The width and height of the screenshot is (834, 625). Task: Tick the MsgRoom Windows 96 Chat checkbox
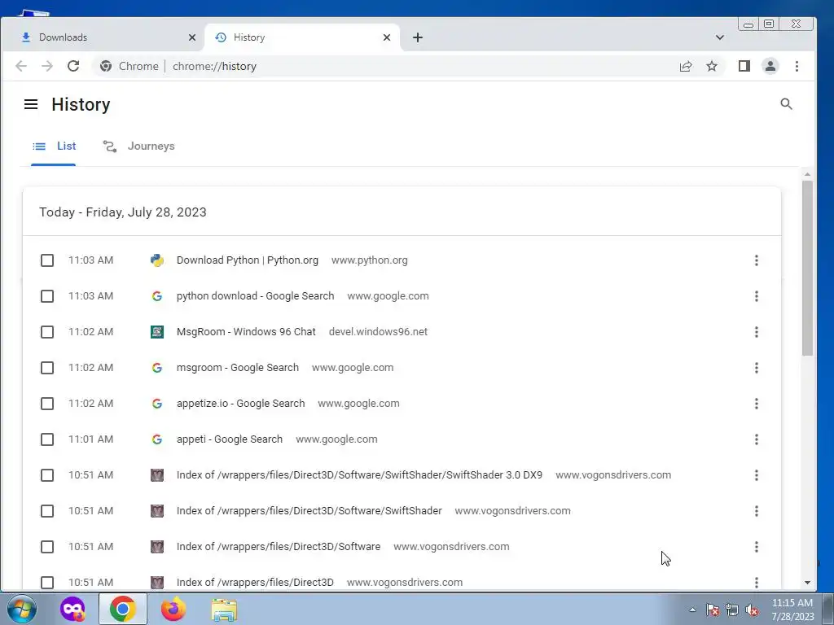[47, 332]
